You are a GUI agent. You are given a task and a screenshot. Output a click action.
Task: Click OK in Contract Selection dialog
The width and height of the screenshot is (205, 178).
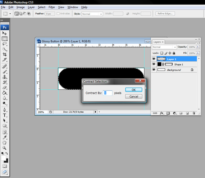(134, 90)
